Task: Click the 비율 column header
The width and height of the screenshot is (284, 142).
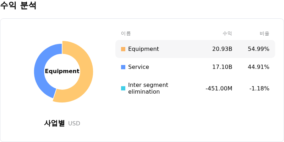Action: tap(264, 34)
